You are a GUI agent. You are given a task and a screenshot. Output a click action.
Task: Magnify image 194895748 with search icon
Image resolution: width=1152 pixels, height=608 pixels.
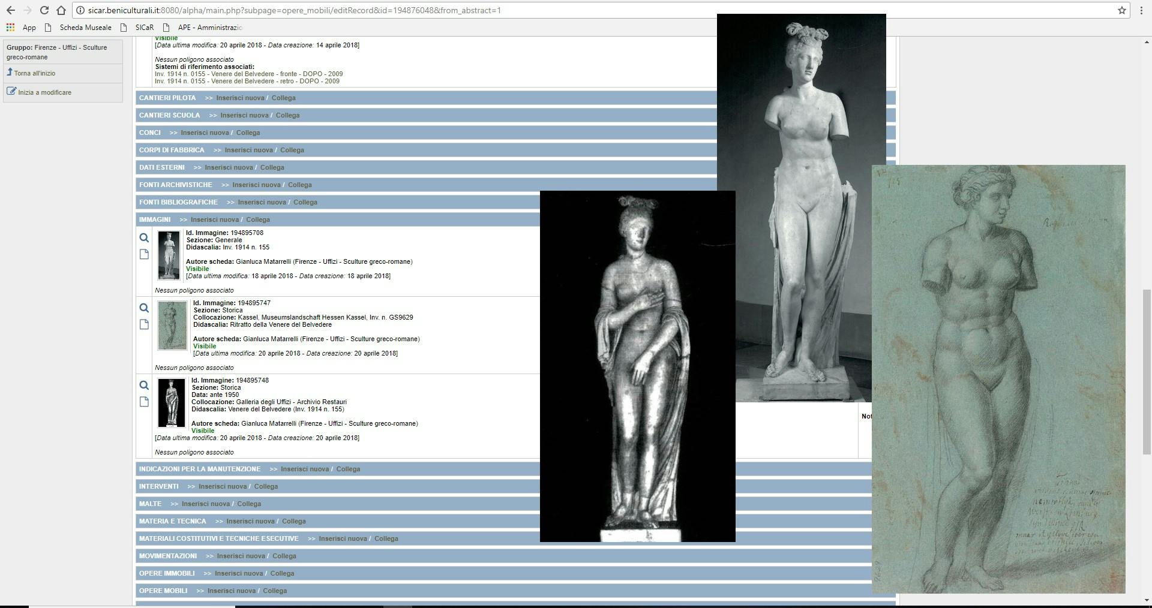(144, 386)
